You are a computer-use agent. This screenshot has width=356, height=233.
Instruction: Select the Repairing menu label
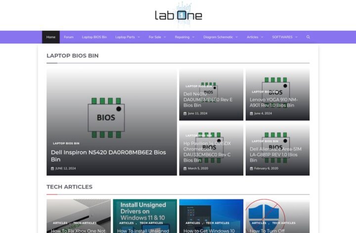point(182,37)
